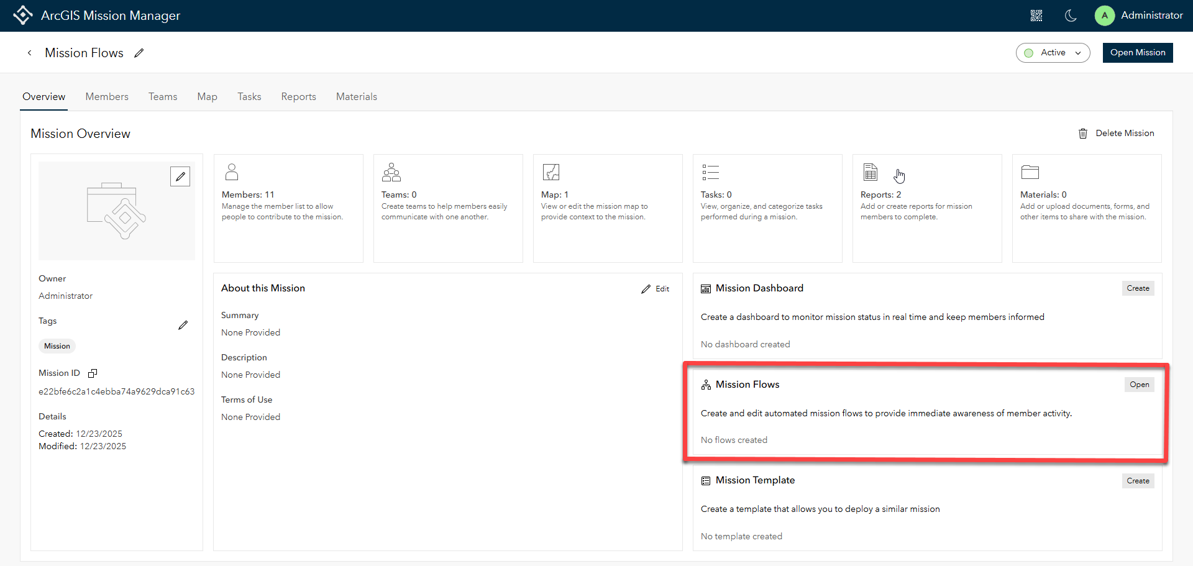Viewport: 1193px width, 566px height.
Task: Open the Administrator user avatar
Action: [x=1105, y=16]
